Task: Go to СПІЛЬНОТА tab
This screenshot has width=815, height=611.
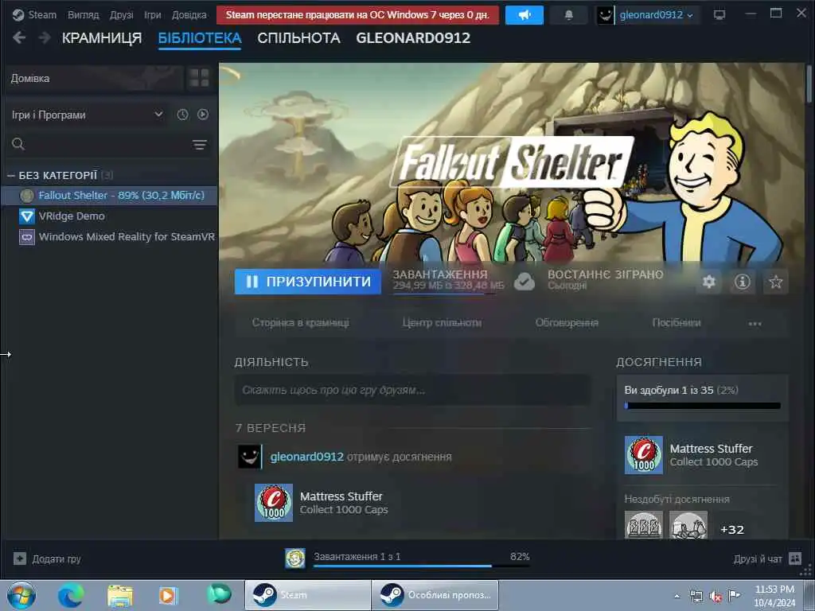Action: tap(299, 38)
